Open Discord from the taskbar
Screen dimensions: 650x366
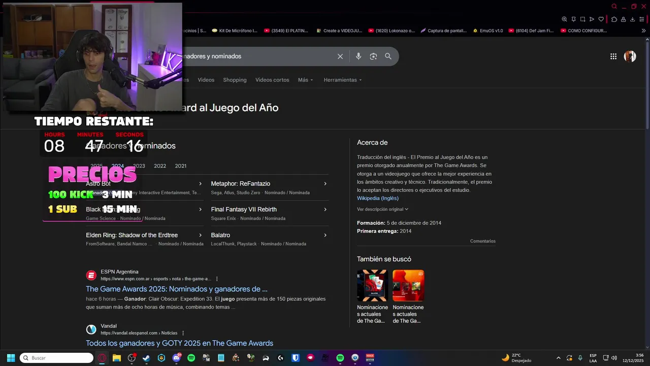coord(176,358)
